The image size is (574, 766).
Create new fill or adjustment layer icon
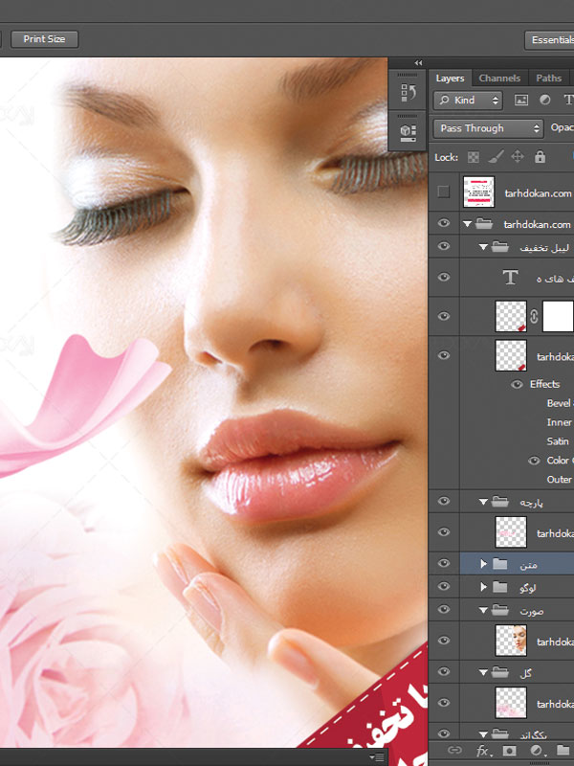536,750
